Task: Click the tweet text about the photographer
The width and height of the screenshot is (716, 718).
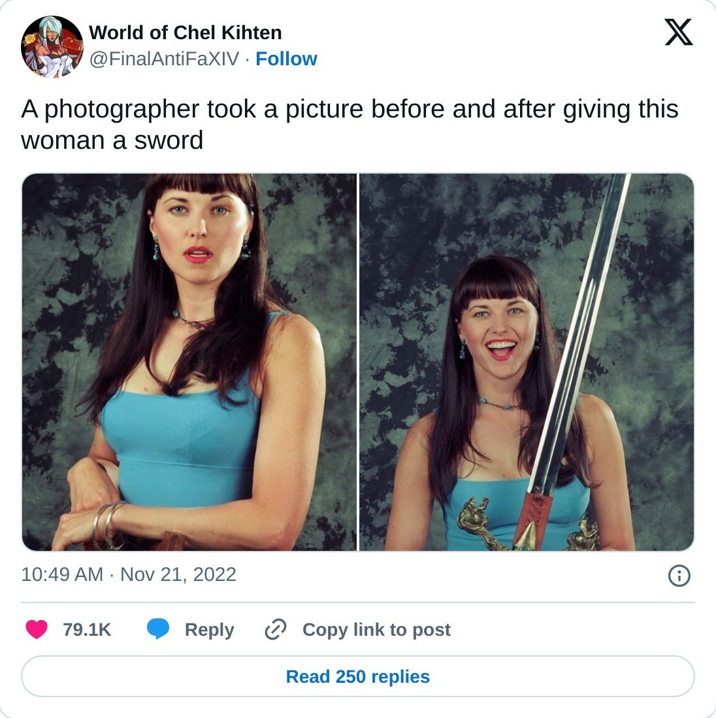Action: click(x=350, y=124)
